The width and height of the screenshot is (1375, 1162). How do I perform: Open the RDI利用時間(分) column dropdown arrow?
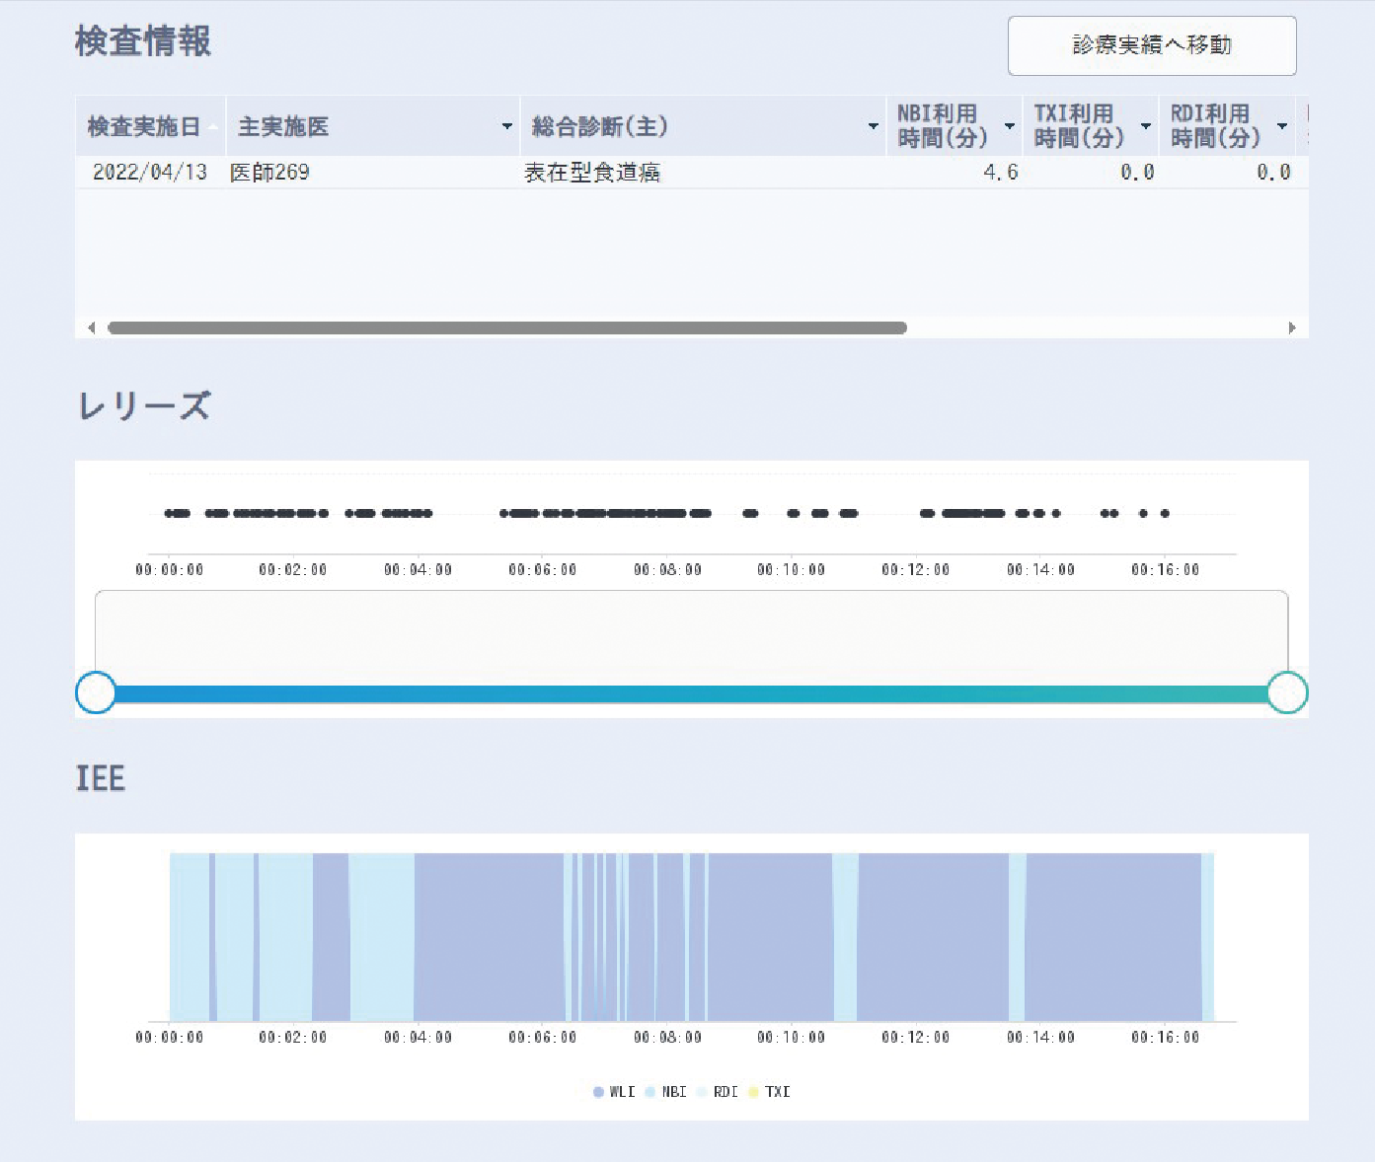click(x=1281, y=126)
